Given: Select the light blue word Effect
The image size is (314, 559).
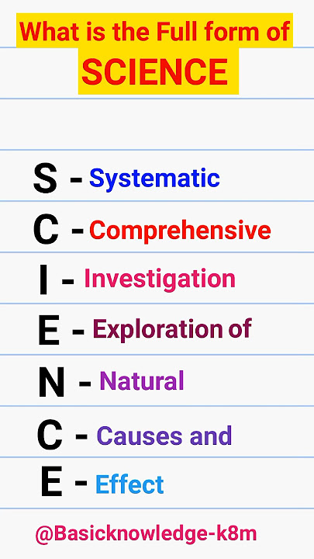Looking at the screenshot, I should pyautogui.click(x=129, y=484).
